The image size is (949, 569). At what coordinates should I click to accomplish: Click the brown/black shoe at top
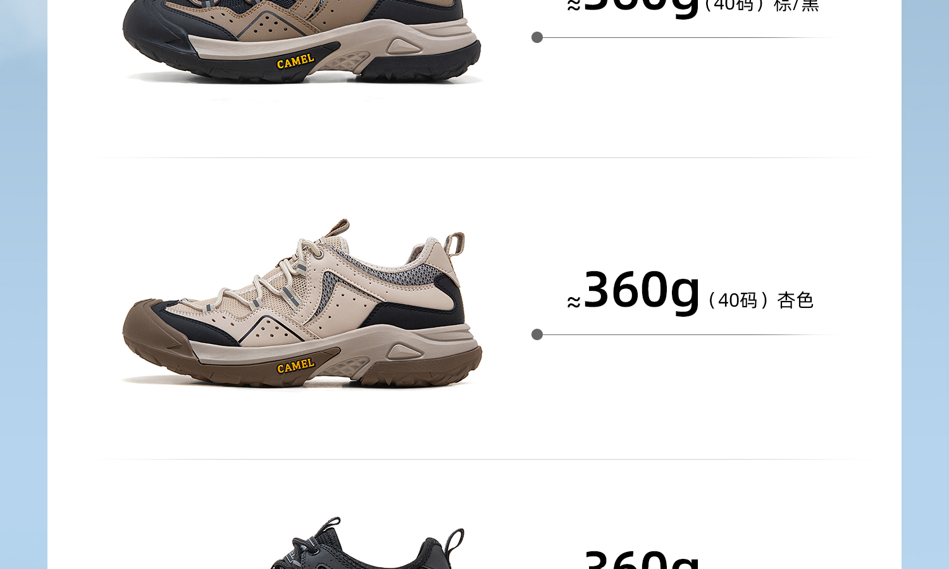(x=302, y=41)
